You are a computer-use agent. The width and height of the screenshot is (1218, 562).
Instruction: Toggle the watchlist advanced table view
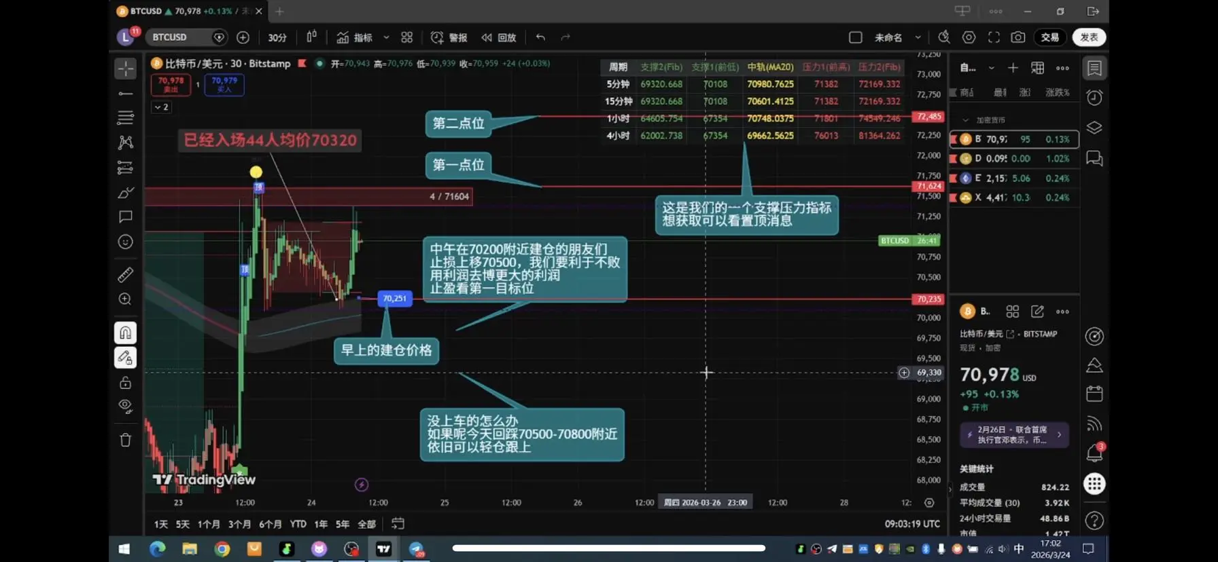(1037, 68)
